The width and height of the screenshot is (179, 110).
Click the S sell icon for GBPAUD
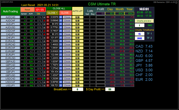(x=48, y=62)
